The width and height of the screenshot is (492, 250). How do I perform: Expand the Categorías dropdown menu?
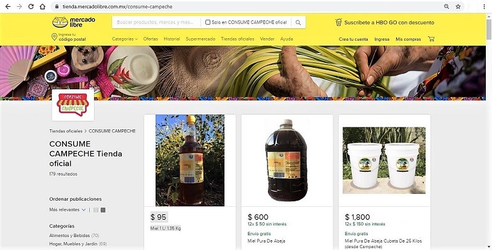(x=125, y=39)
